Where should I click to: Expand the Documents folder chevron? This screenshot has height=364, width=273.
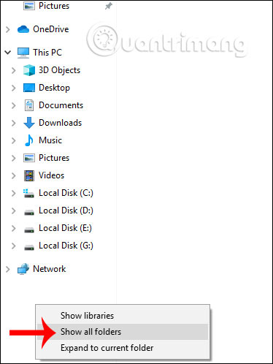point(14,105)
